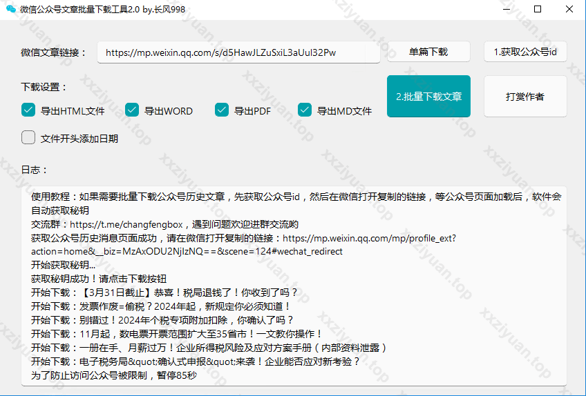Uncheck the 导出WORD option
586x396 pixels.
(132, 110)
